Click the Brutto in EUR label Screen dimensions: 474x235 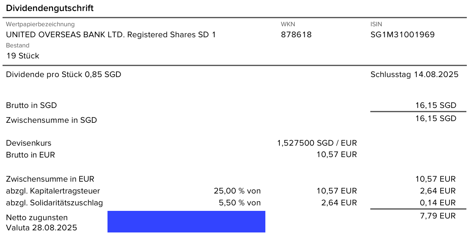[x=30, y=155]
